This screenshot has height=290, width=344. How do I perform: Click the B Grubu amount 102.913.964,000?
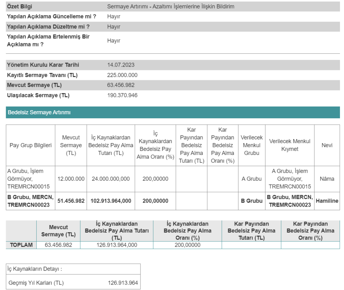click(111, 201)
